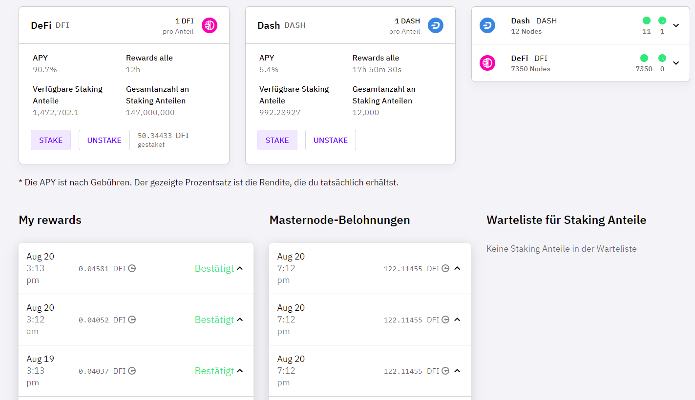The image size is (695, 400).
Task: Click the Keine Staking Anteile in der Warteliste message
Action: [x=562, y=249]
